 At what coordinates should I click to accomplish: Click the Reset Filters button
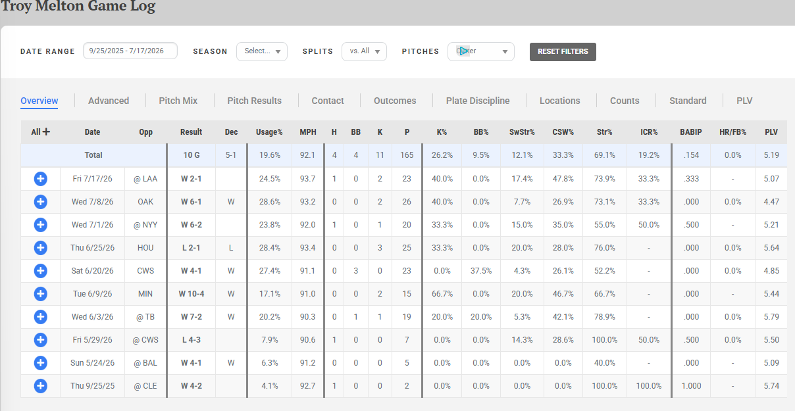[563, 52]
